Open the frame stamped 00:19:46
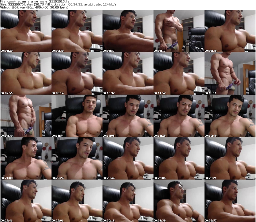Screen dimensions: 256x222 tap(230, 116)
